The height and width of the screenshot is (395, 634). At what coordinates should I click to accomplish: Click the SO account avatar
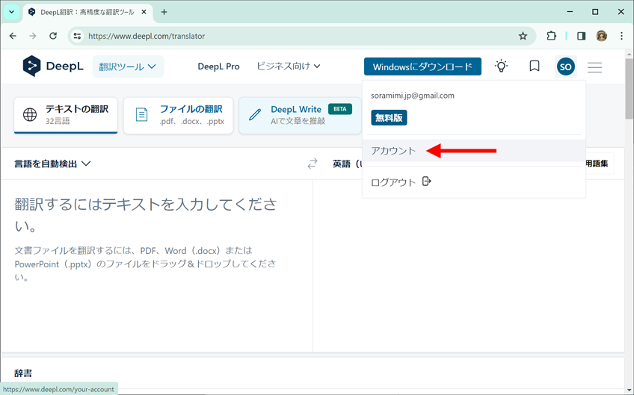click(x=566, y=66)
